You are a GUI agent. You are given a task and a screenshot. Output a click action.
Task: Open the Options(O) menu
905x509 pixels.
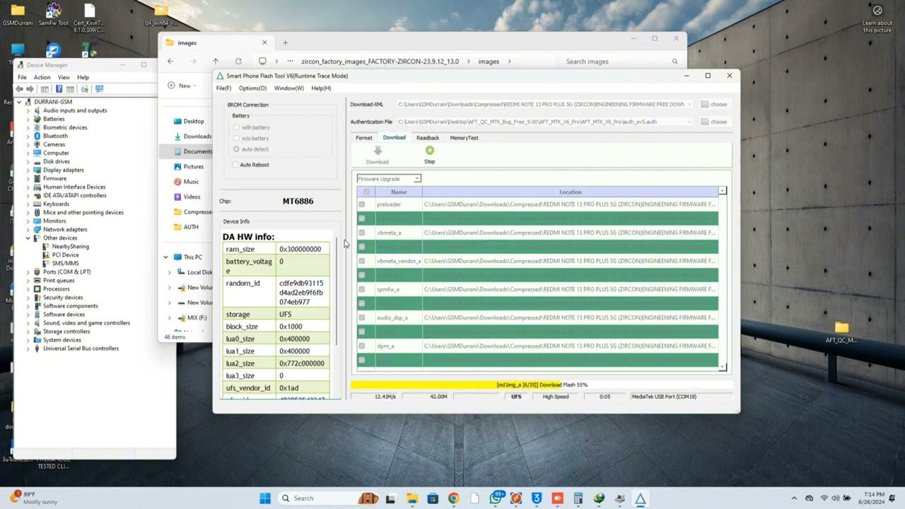[x=252, y=88]
